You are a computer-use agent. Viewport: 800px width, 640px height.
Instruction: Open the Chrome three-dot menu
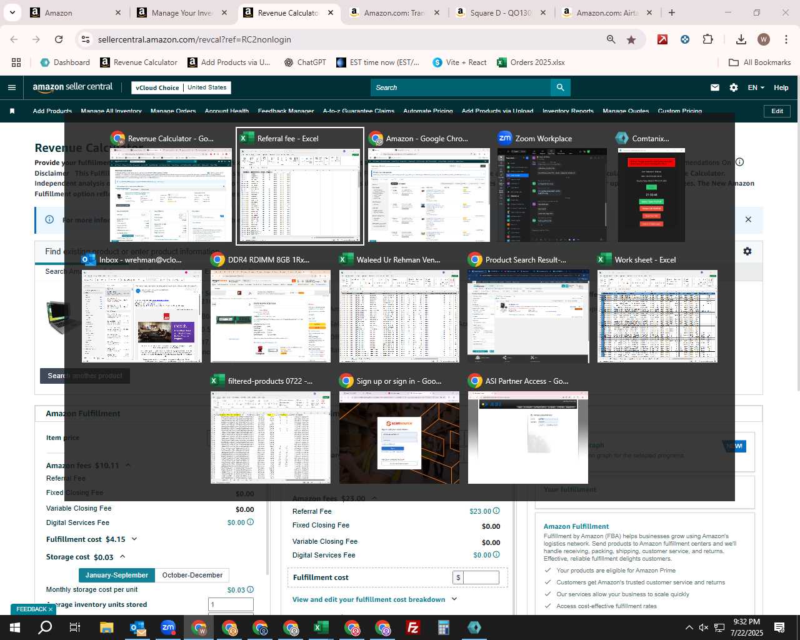(x=786, y=39)
